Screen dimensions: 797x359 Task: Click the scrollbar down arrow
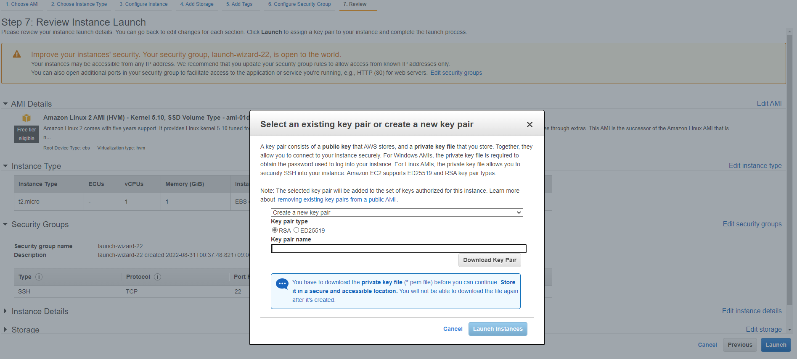tap(789, 330)
